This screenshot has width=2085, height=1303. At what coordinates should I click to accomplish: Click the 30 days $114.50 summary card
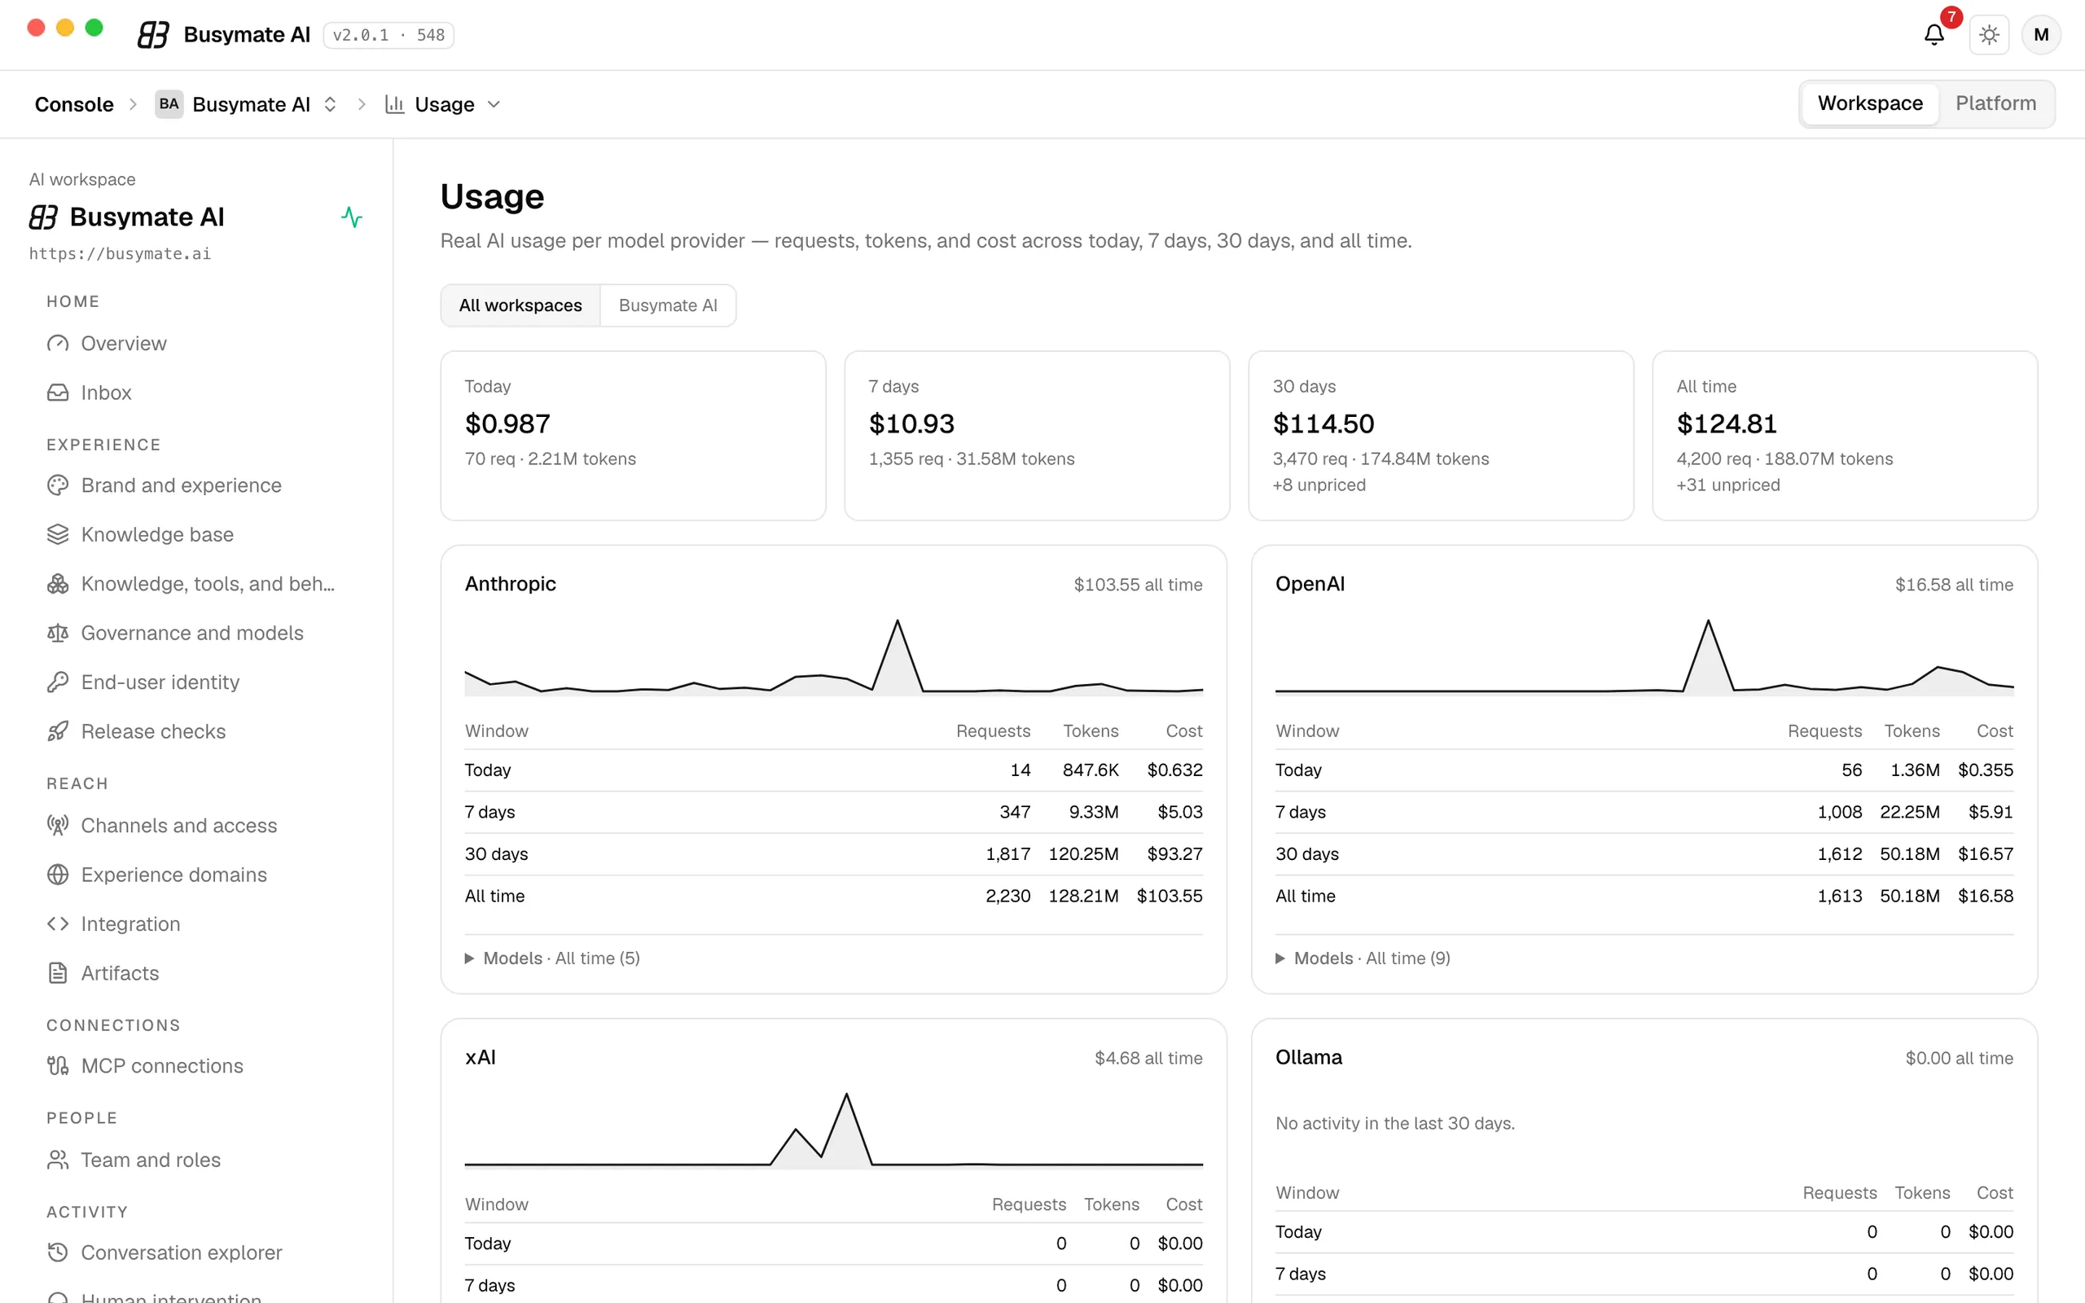[1441, 435]
